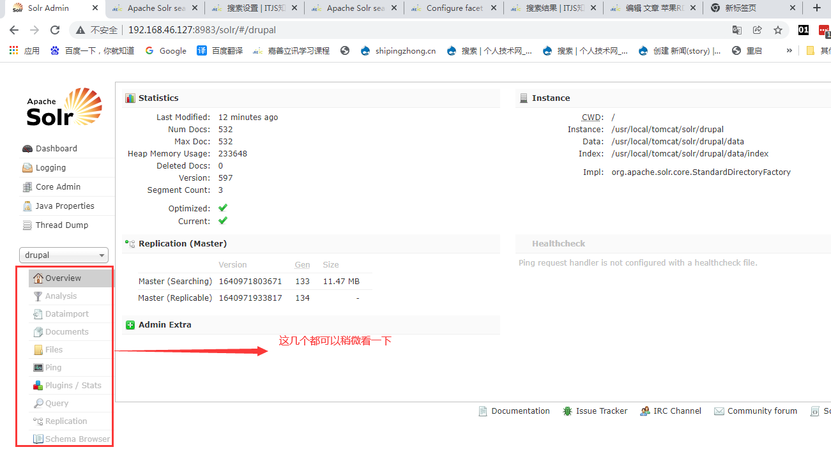This screenshot has height=461, width=831.
Task: Click the Files folder icon
Action: (x=38, y=350)
